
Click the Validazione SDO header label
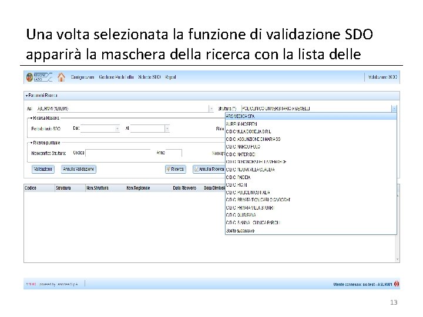[382, 77]
